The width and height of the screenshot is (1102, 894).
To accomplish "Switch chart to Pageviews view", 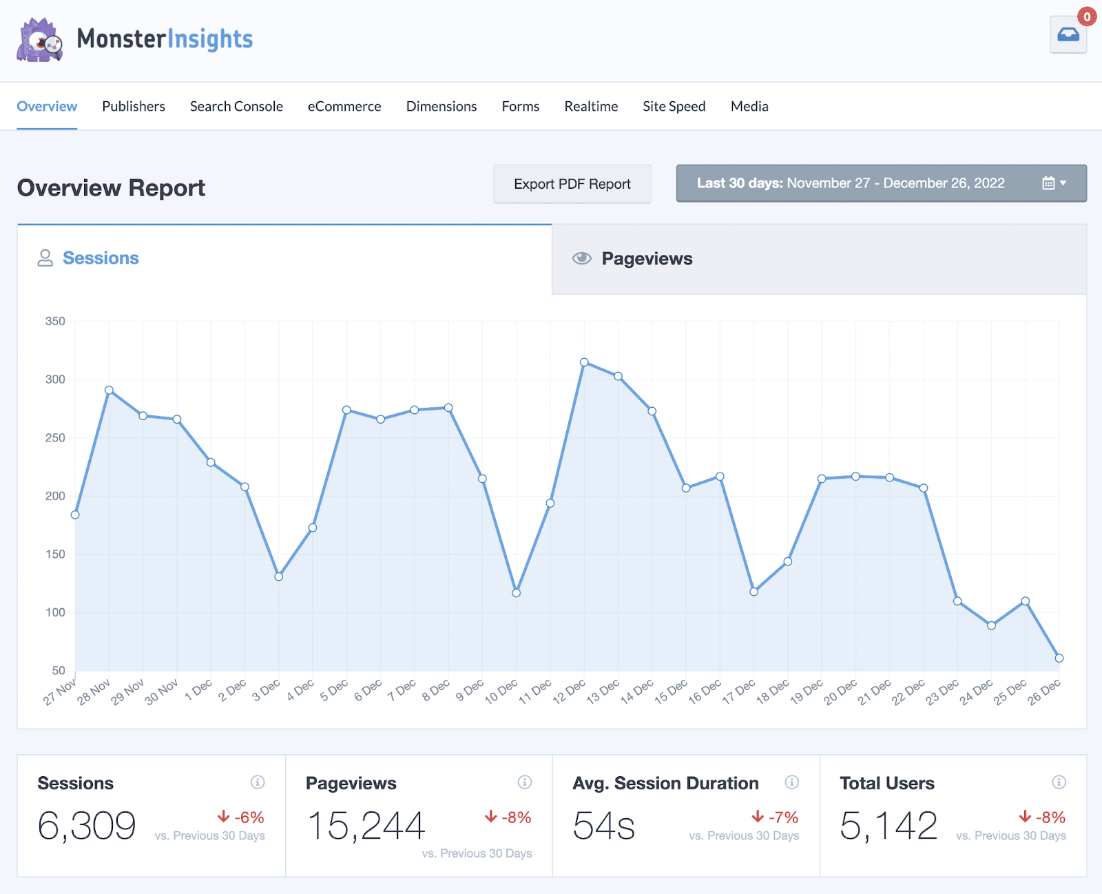I will click(647, 258).
